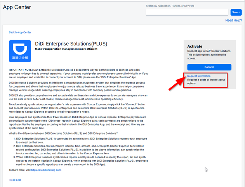This screenshot has width=245, height=187.
Task: Click the blue Search button
Action: click(x=236, y=12)
